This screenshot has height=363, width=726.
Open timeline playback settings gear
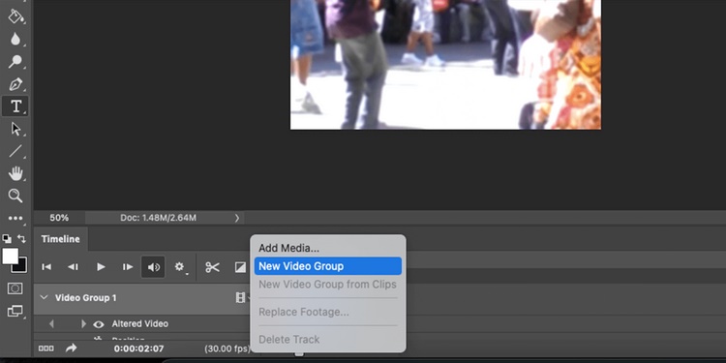click(180, 267)
